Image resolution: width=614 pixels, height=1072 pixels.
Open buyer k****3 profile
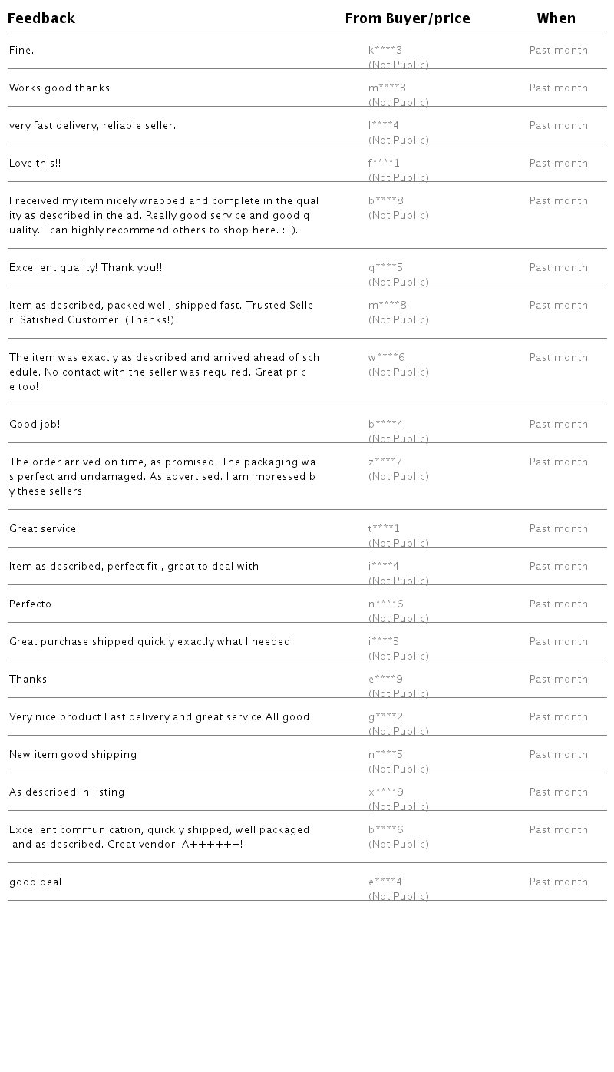tap(385, 51)
